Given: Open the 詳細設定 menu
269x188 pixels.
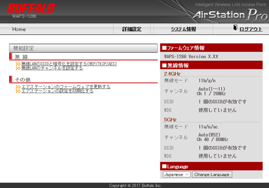Looking at the screenshot, I should [131, 29].
